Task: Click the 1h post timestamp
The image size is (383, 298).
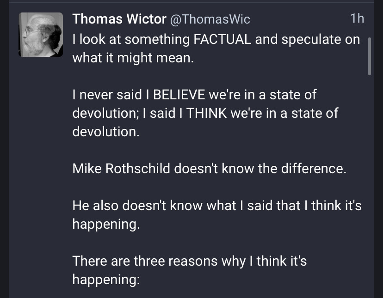Action: click(x=357, y=19)
